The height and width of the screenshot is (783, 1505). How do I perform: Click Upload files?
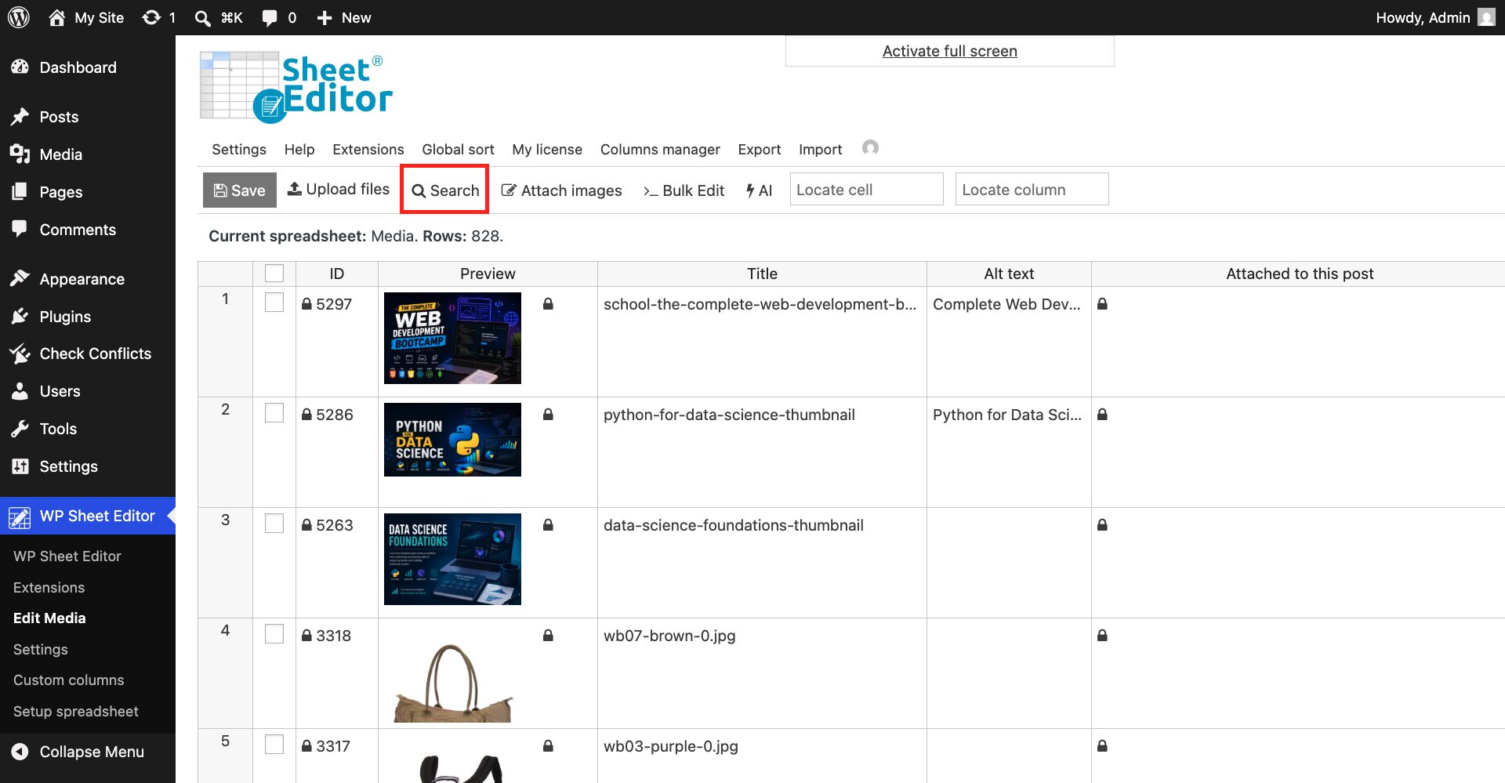(339, 189)
